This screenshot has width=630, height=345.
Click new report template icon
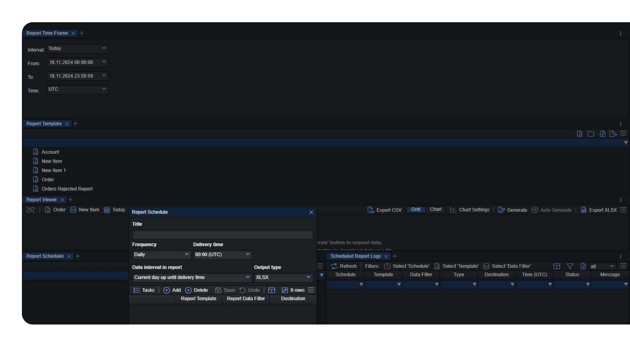tap(579, 134)
